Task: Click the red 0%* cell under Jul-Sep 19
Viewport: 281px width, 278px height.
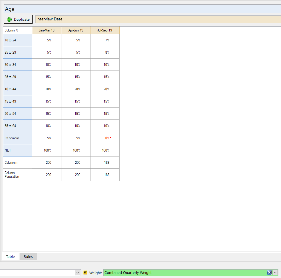Action: [x=105, y=138]
